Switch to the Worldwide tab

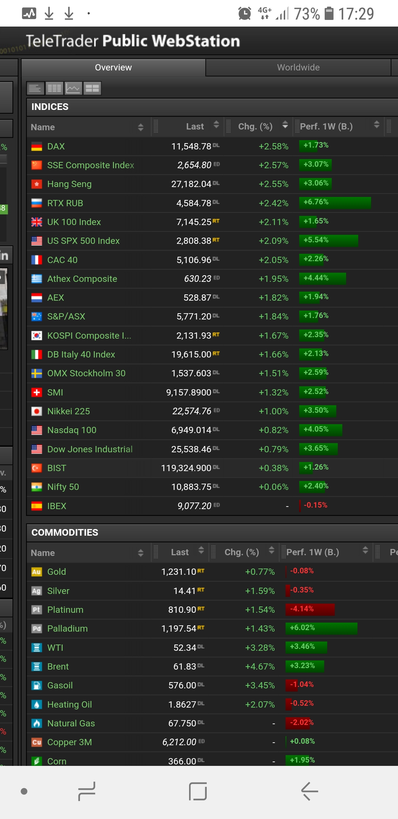click(x=298, y=68)
